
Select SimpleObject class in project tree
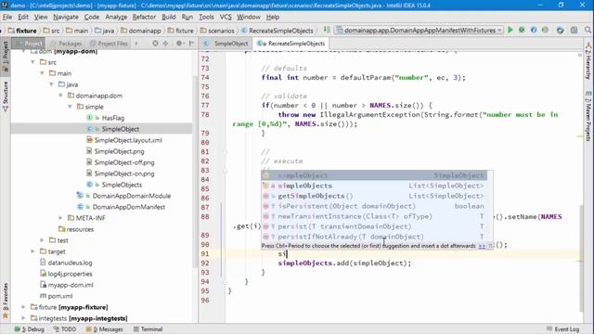pyautogui.click(x=120, y=129)
